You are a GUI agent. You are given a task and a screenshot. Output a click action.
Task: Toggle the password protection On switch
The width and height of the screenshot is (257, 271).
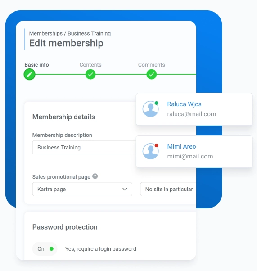click(x=45, y=249)
